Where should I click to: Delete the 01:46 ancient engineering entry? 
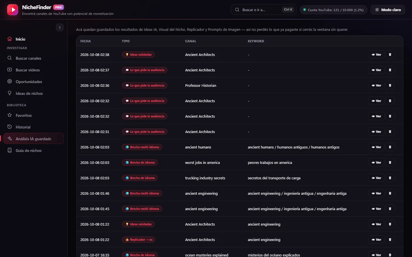pos(390,193)
